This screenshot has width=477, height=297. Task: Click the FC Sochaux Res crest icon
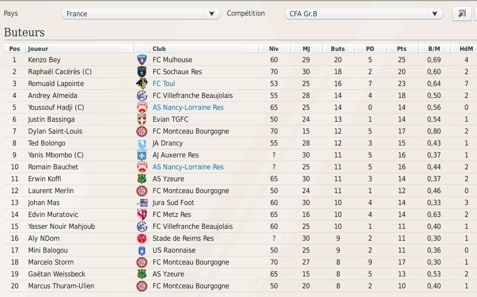pyautogui.click(x=142, y=72)
